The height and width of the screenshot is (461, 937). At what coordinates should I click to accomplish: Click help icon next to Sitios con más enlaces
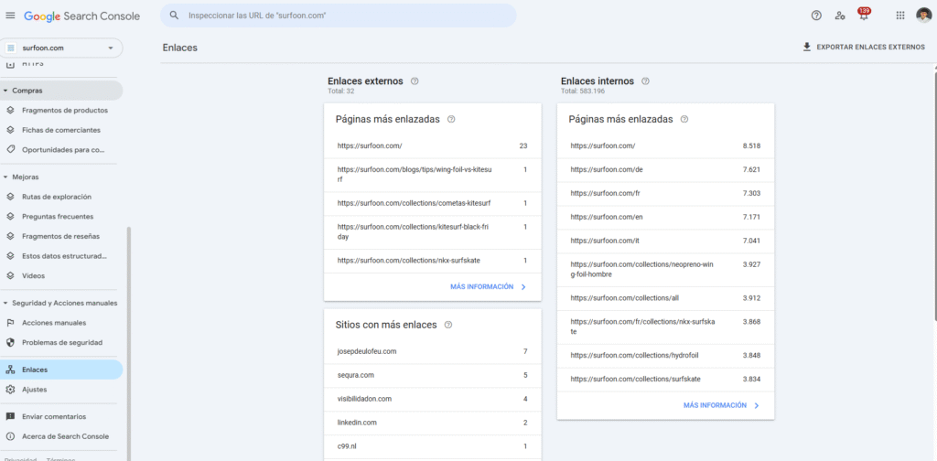(448, 325)
